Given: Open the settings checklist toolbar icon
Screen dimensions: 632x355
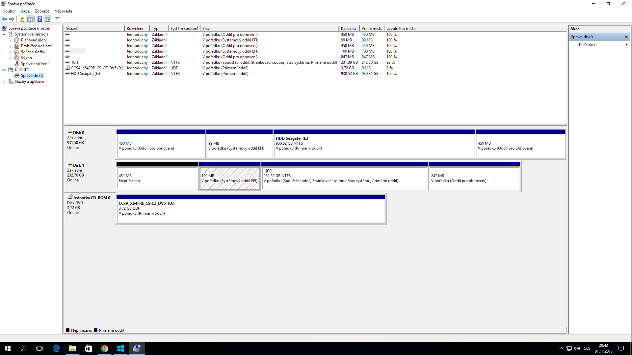Looking at the screenshot, I should point(58,19).
